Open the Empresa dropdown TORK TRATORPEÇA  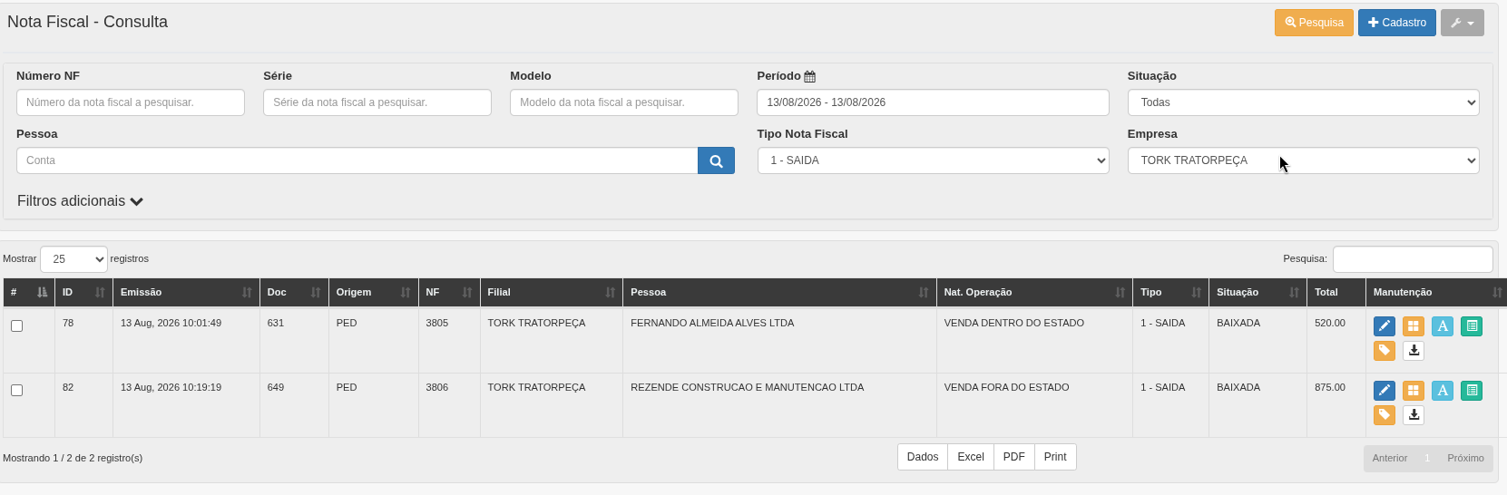point(1303,160)
